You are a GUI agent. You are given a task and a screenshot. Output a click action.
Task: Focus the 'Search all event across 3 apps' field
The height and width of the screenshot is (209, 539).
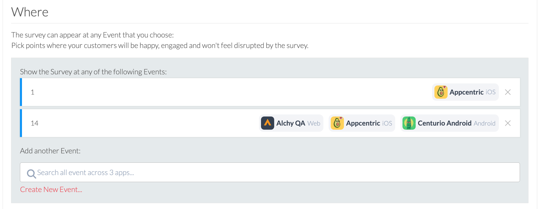pos(269,172)
